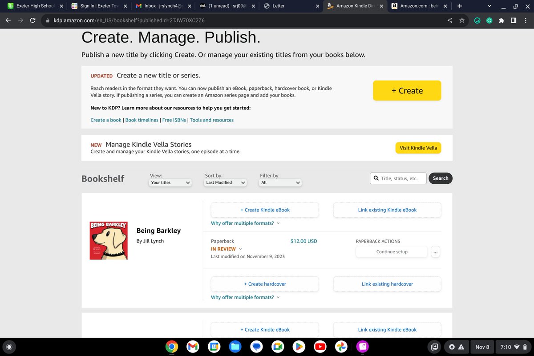The height and width of the screenshot is (356, 534).
Task: Open Google Photos shelf icon
Action: 341,347
